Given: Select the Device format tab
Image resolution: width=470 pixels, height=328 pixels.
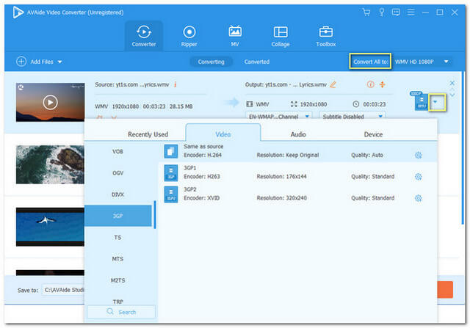Looking at the screenshot, I should tap(373, 134).
